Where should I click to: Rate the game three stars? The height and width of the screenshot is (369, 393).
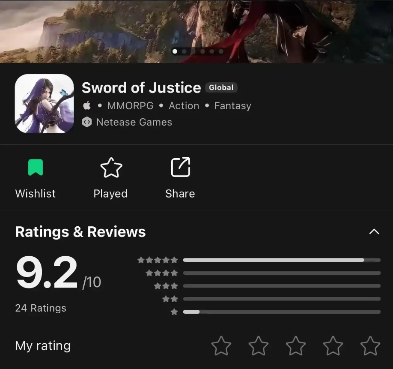296,346
